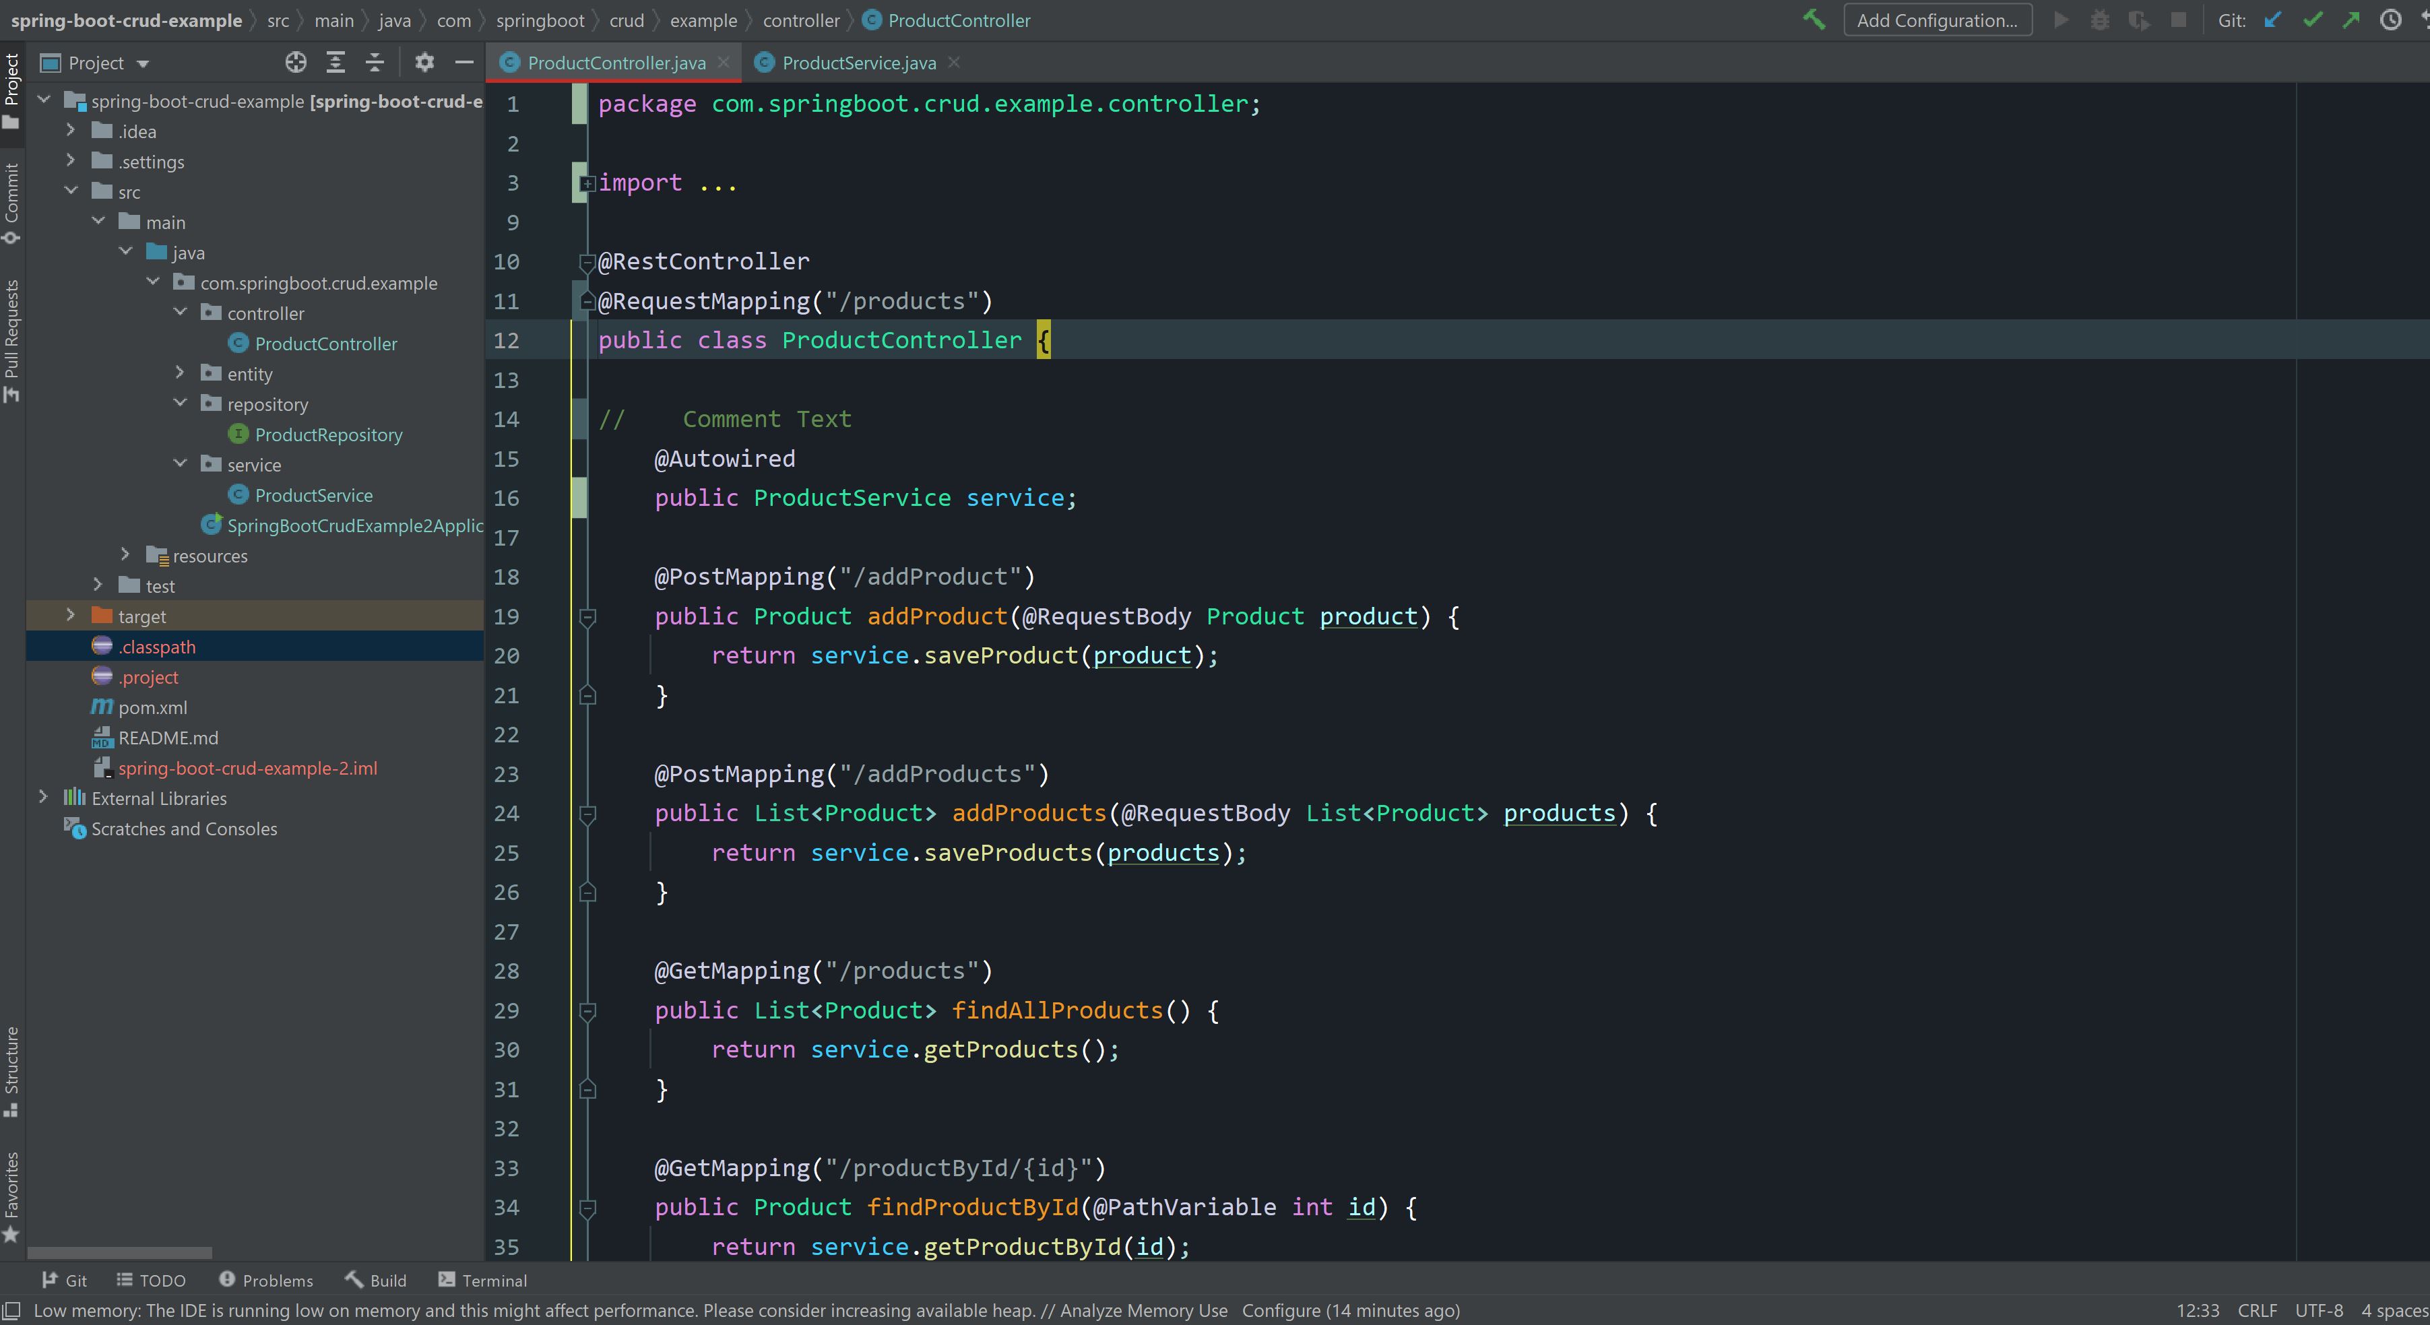Open the Terminal tool window tab
This screenshot has width=2430, height=1325.
483,1280
